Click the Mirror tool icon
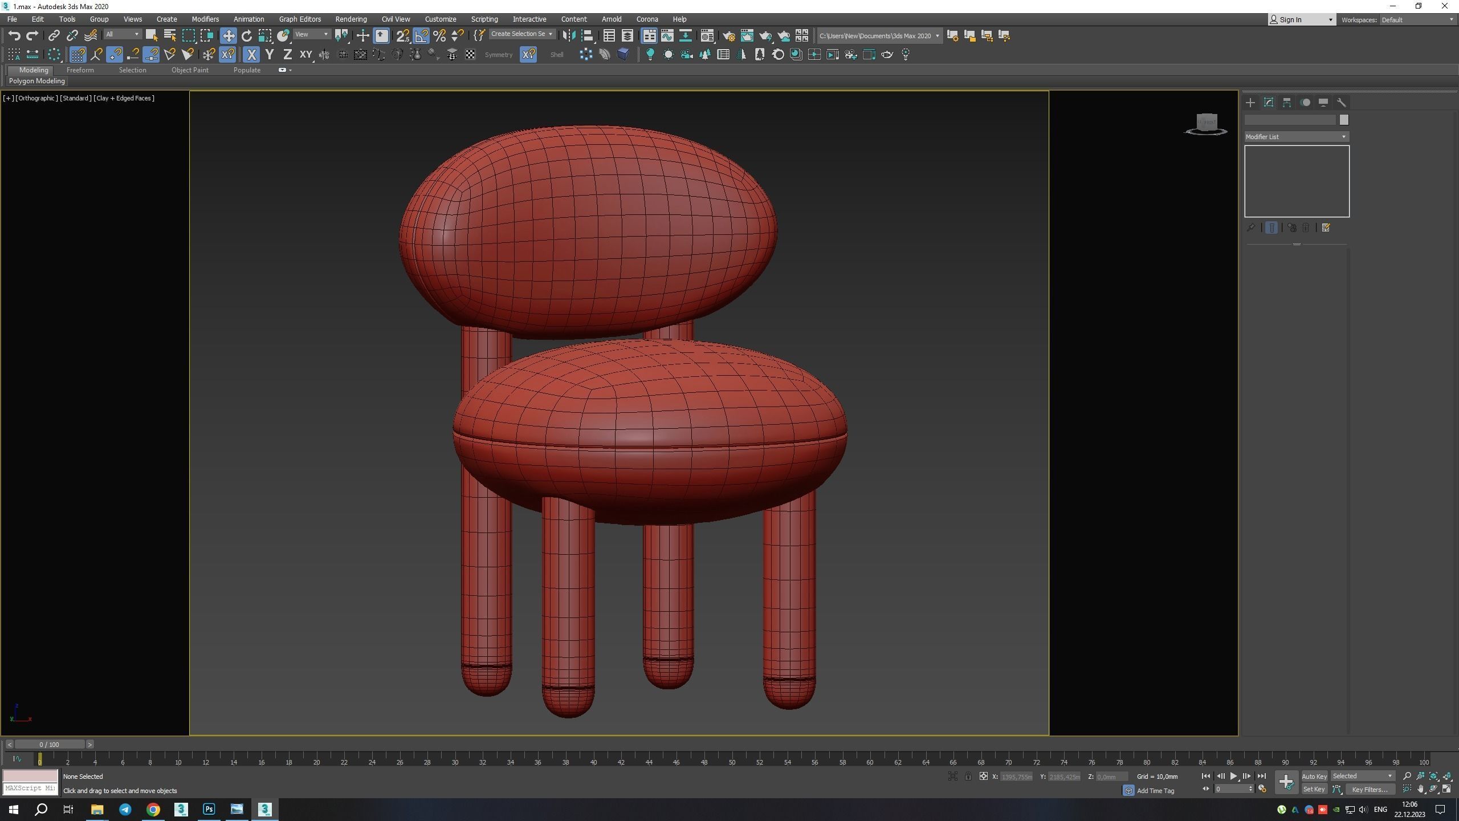 pos(569,36)
